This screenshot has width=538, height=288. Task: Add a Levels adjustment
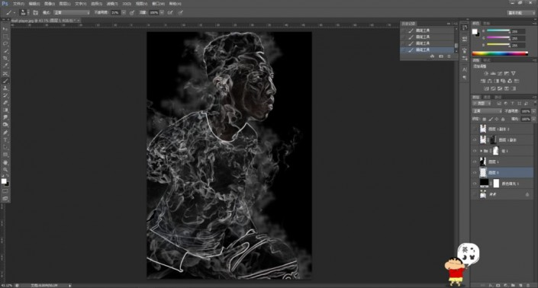493,73
